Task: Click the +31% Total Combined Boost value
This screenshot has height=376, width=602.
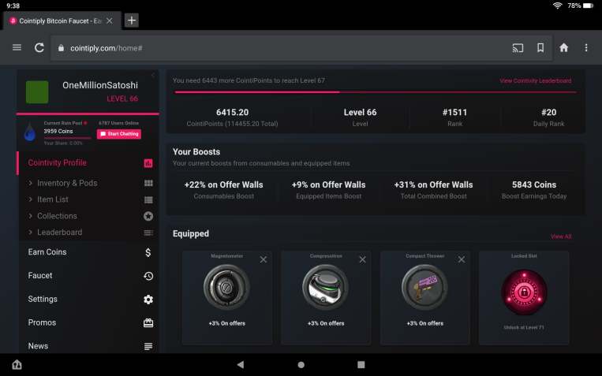Action: click(433, 185)
